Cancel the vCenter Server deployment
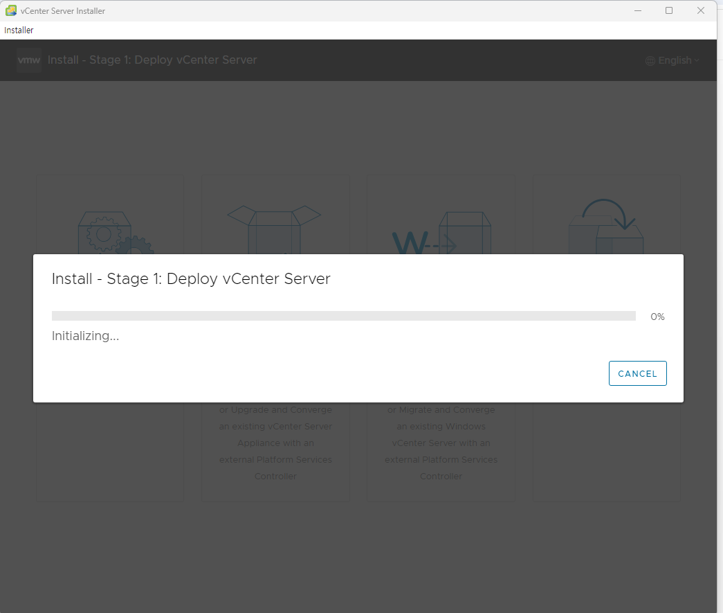This screenshot has width=723, height=613. [637, 373]
